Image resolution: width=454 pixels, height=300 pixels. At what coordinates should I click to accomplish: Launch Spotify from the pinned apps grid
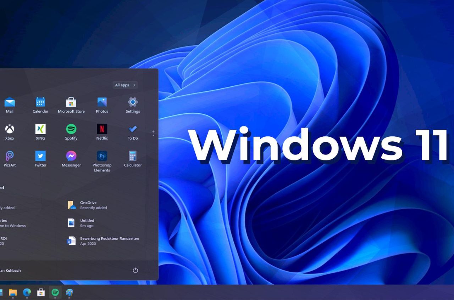pyautogui.click(x=71, y=132)
